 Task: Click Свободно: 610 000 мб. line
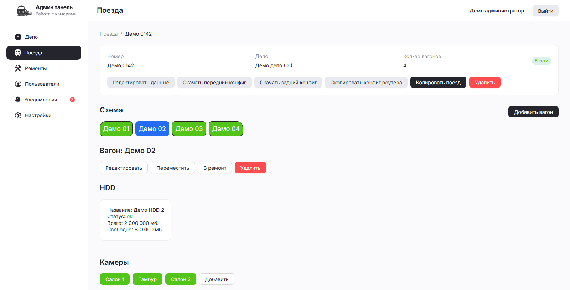(135, 230)
